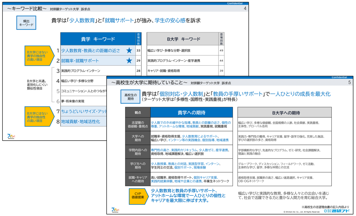Select the 貴学 キーワード table header
The width and height of the screenshot is (356, 216).
click(x=98, y=39)
